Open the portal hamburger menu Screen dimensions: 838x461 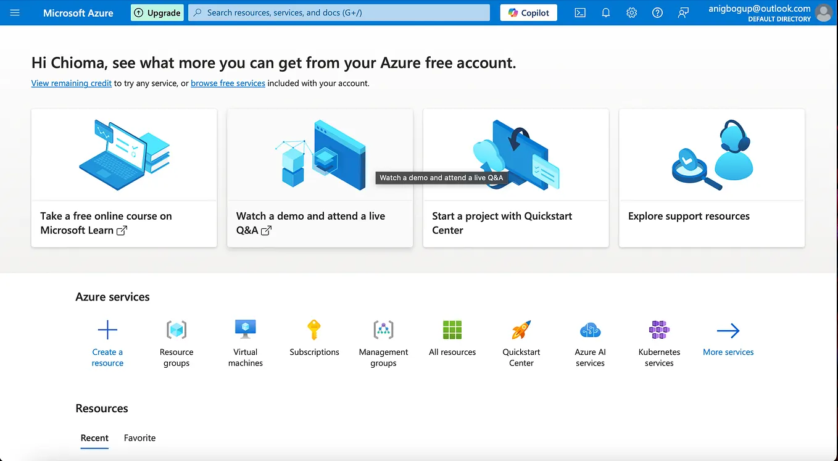pos(15,12)
